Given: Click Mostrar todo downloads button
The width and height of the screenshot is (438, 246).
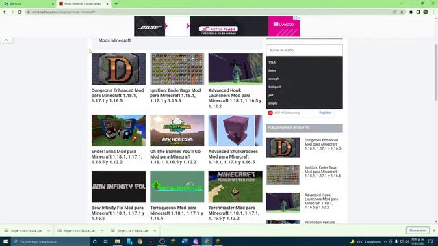Looking at the screenshot, I should (x=417, y=230).
